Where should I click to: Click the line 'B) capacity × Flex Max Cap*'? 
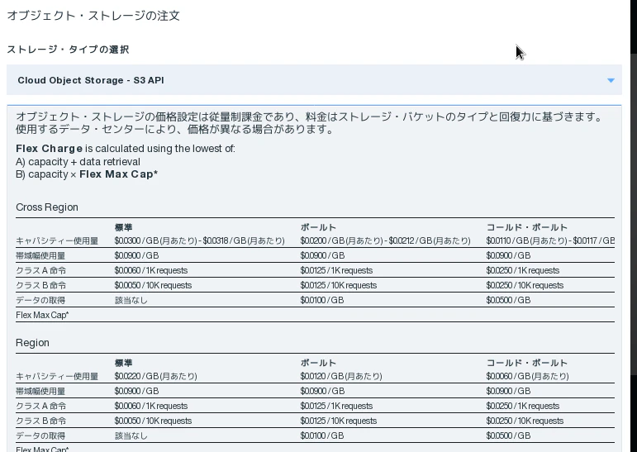click(87, 174)
